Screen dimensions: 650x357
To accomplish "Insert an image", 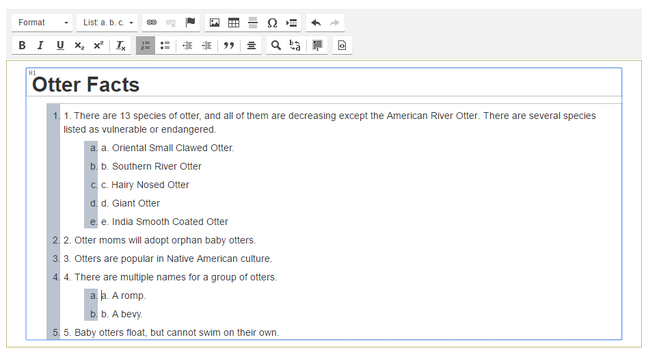I will tap(215, 23).
